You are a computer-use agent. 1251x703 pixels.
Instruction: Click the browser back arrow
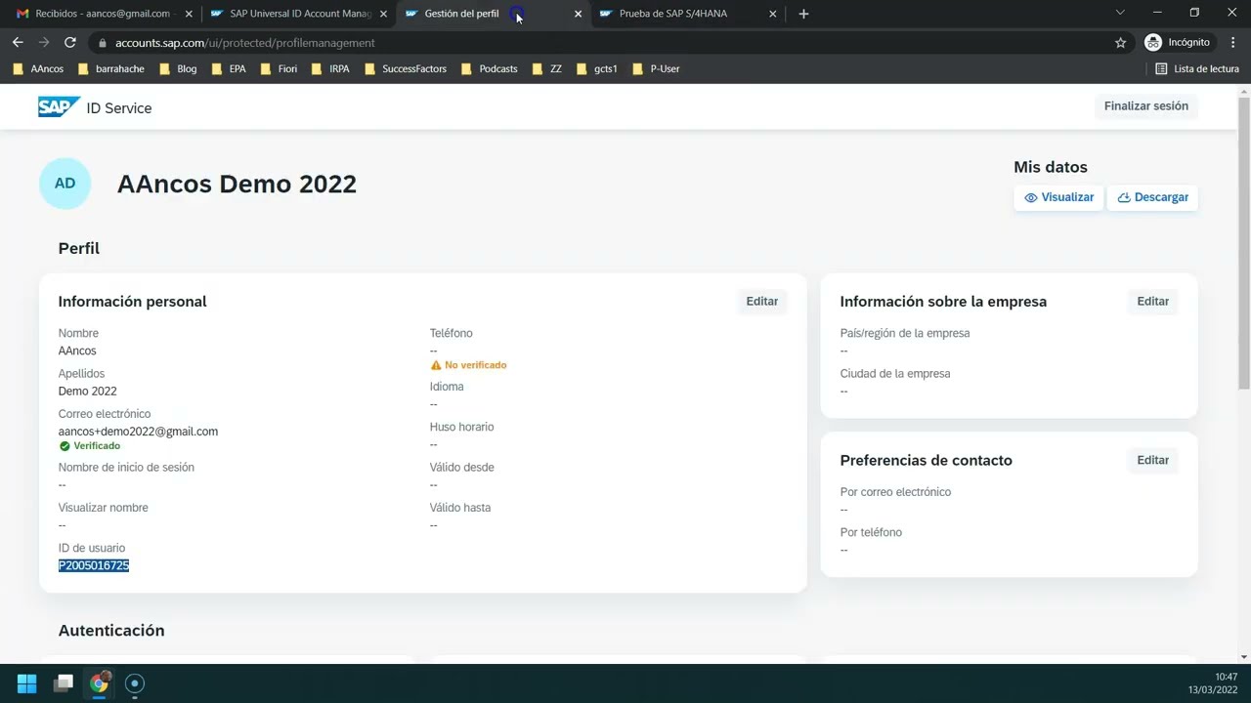pyautogui.click(x=18, y=43)
